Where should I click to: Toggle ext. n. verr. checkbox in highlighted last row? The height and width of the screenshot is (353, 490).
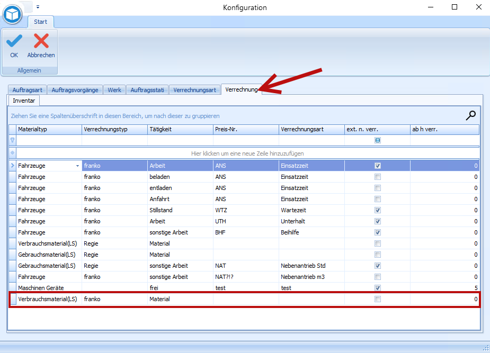pyautogui.click(x=378, y=299)
